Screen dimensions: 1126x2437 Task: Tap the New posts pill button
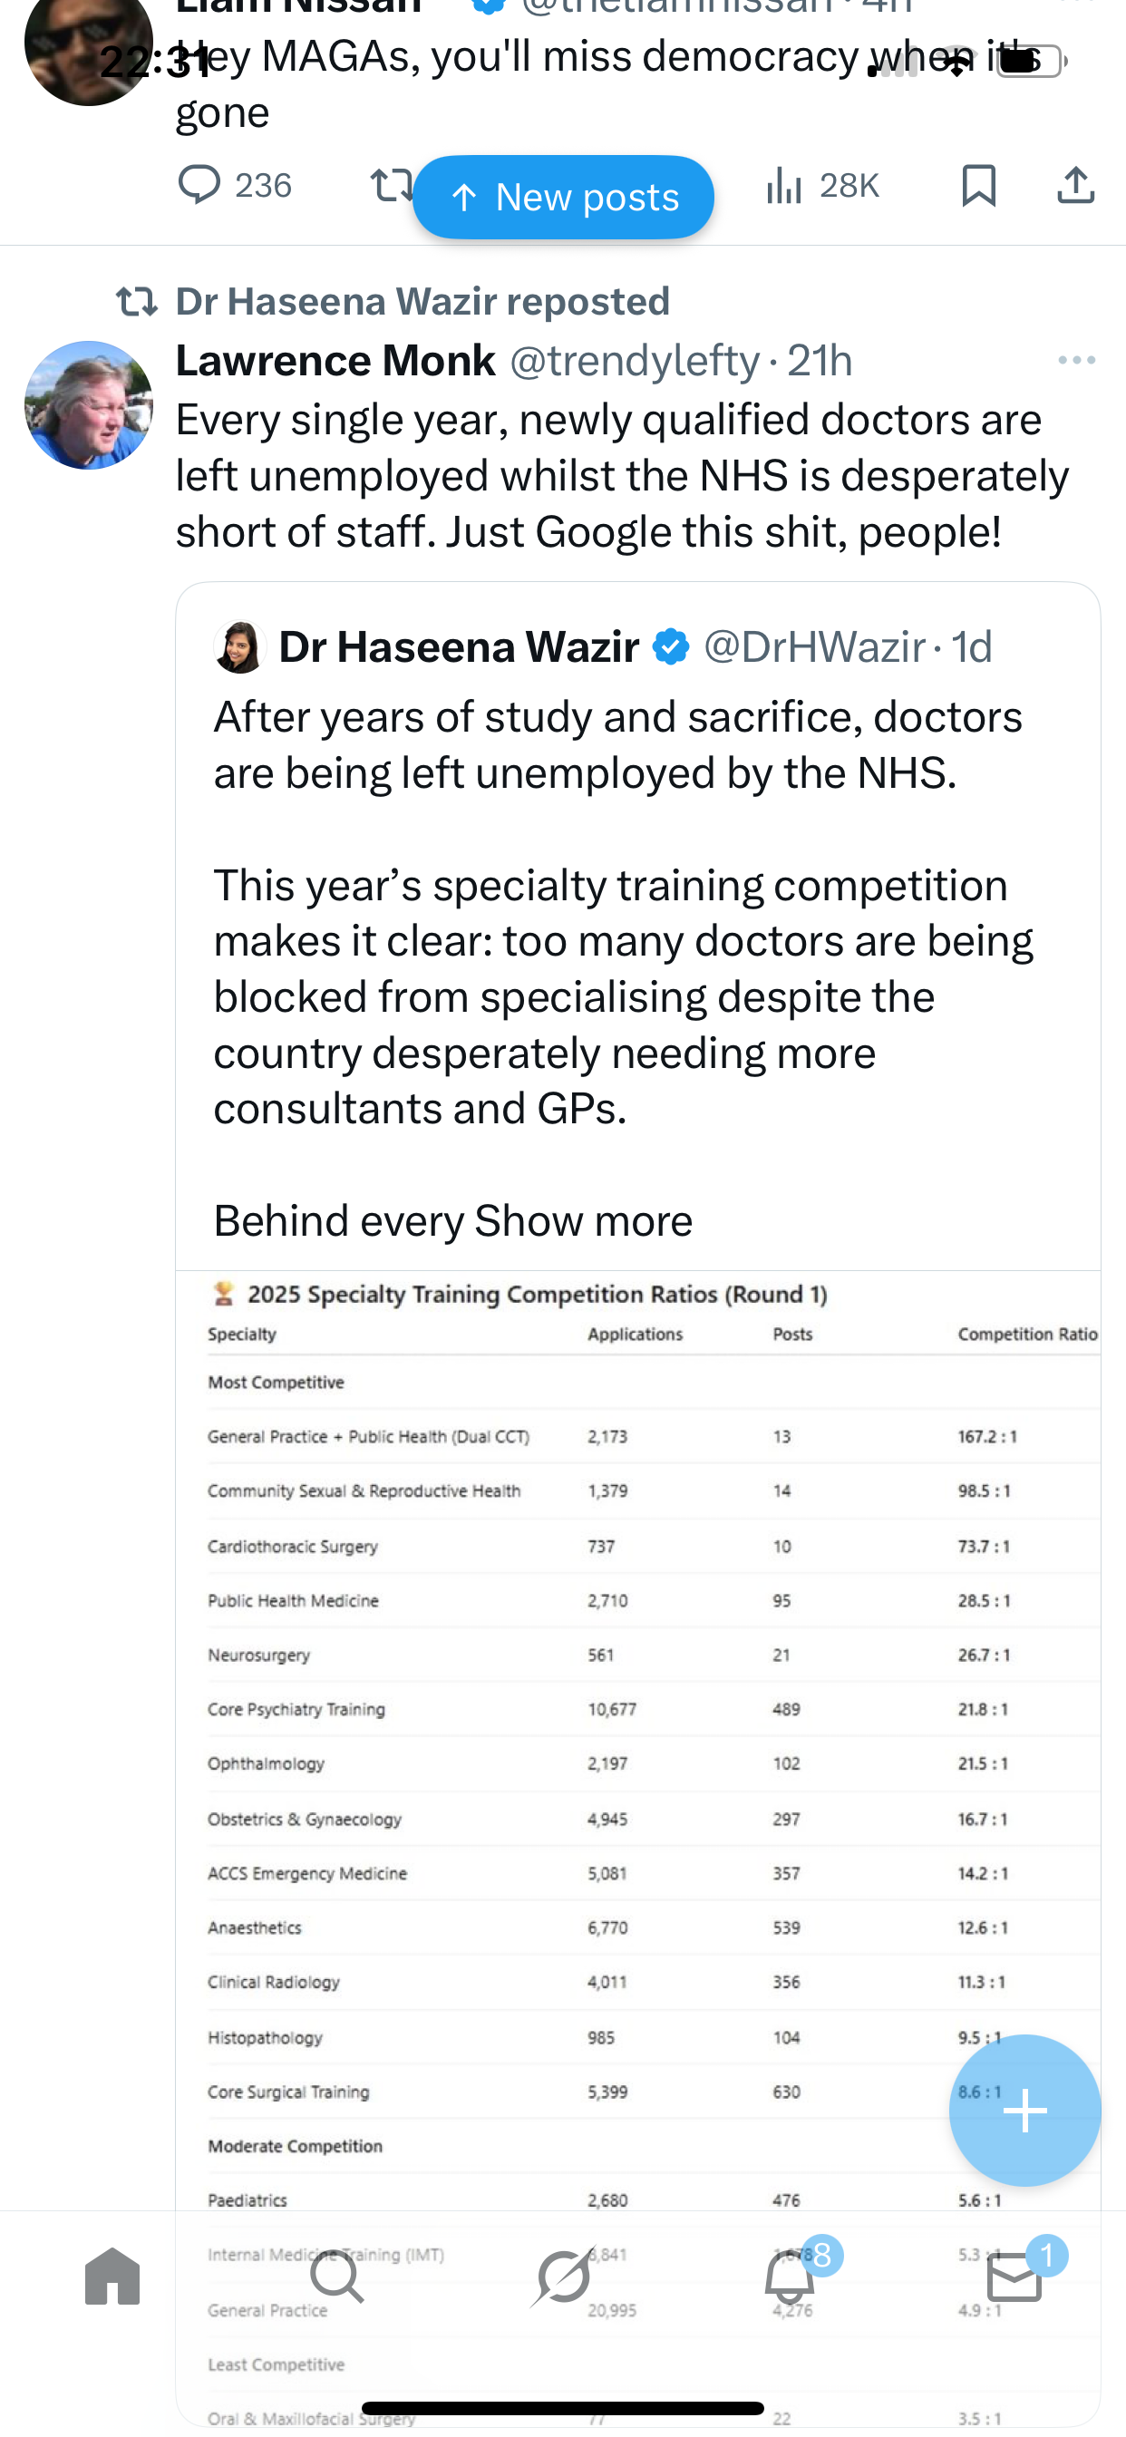click(563, 197)
